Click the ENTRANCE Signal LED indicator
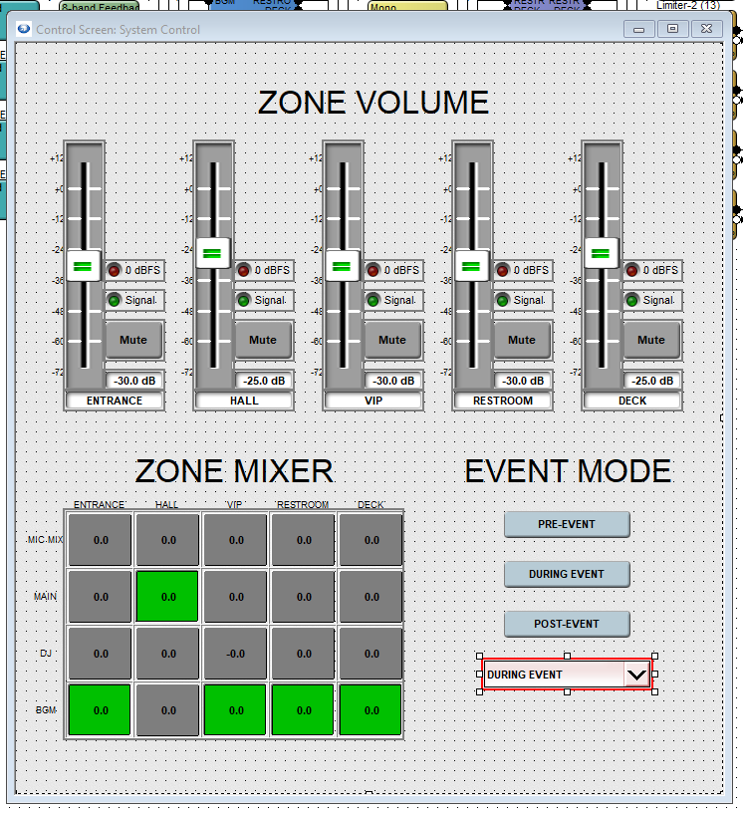Viewport: 743px width, 814px height. tap(114, 300)
